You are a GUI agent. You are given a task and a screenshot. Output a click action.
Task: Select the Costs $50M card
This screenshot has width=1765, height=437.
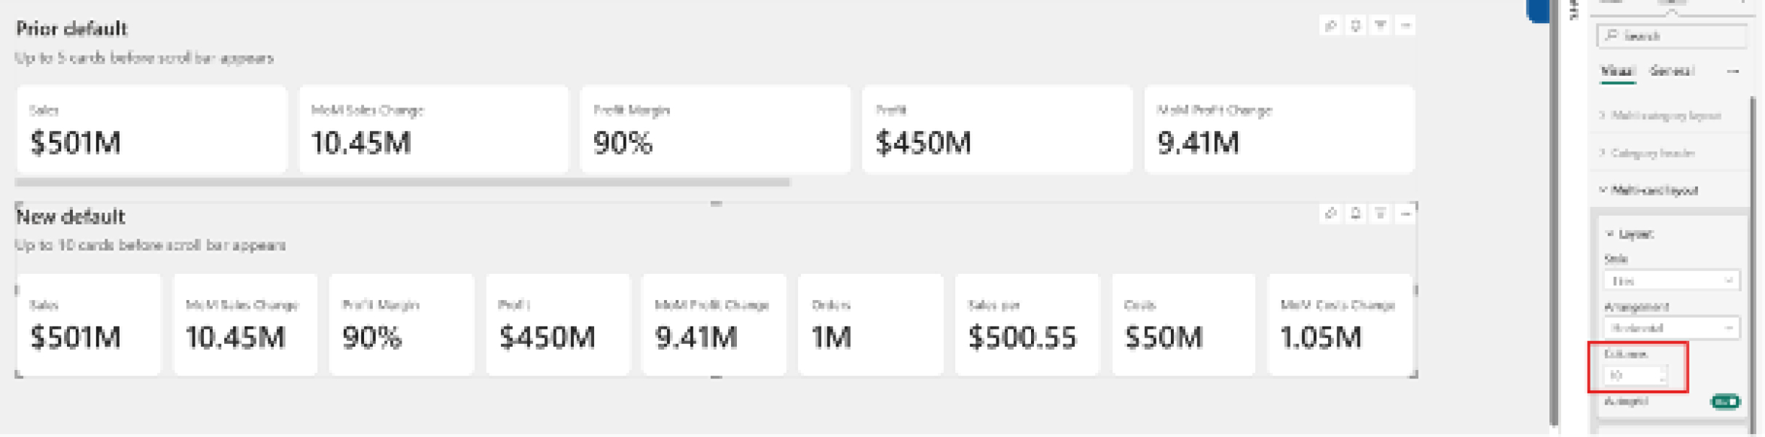(x=1183, y=325)
